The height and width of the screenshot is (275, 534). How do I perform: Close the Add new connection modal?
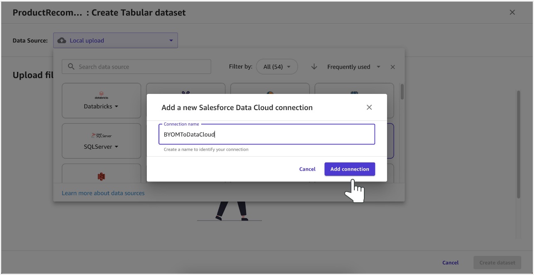click(x=369, y=107)
